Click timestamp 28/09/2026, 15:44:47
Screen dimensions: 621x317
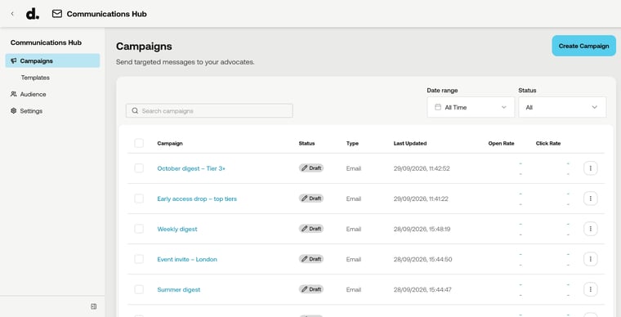[422, 289]
